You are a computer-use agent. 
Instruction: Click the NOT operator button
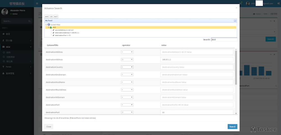click(x=56, y=17)
